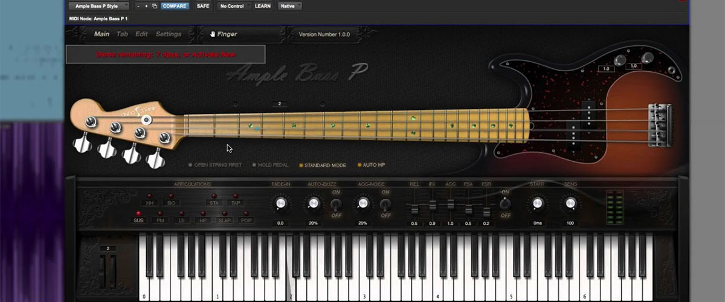This screenshot has height=302, width=725.
Task: Click the Activate Now demo link
Action: [x=213, y=54]
